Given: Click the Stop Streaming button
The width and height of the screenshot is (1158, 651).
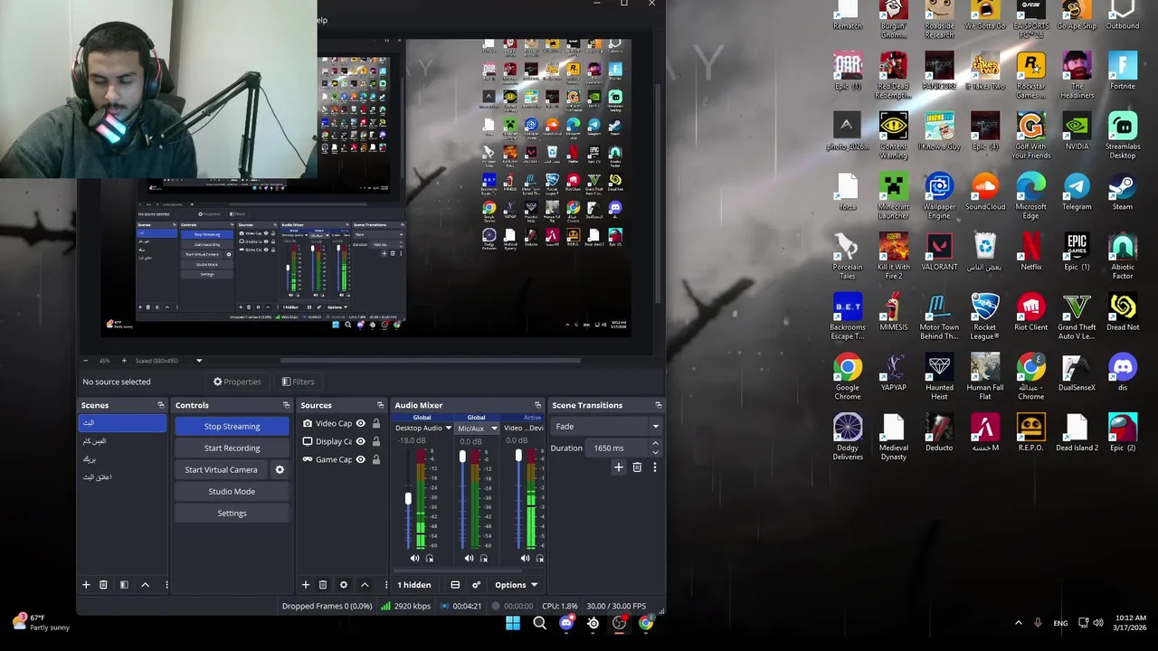Looking at the screenshot, I should pos(232,426).
